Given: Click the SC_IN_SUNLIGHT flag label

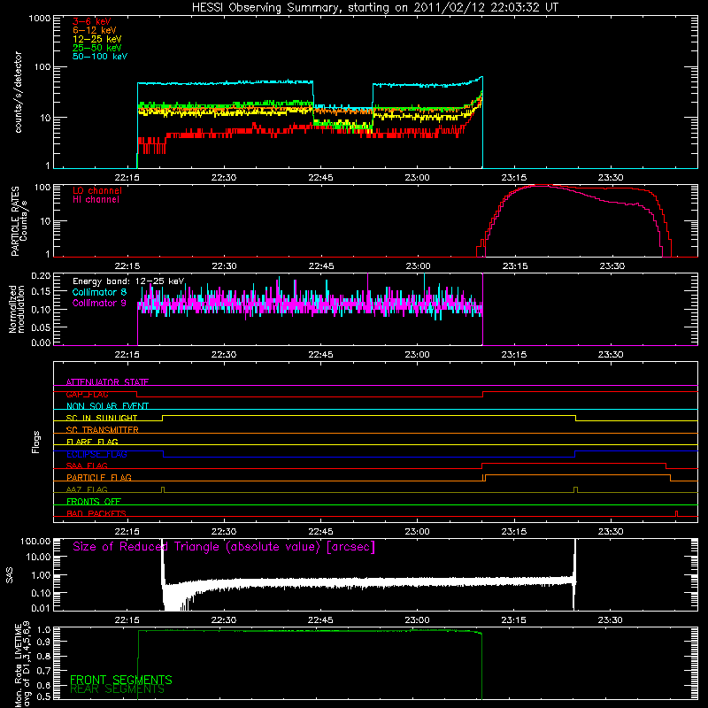Looking at the screenshot, I should pyautogui.click(x=102, y=418).
